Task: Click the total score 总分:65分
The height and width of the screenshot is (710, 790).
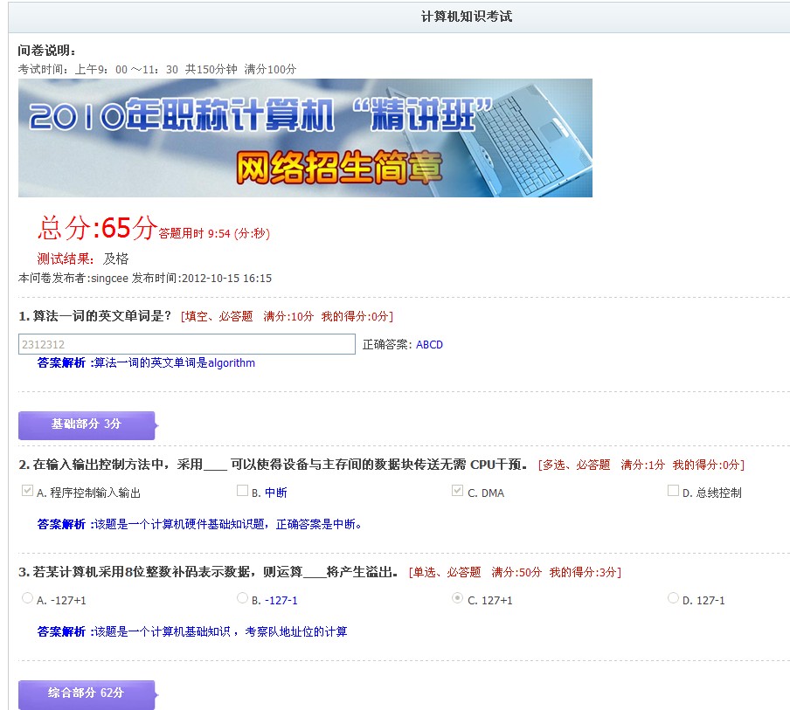Action: coord(98,228)
